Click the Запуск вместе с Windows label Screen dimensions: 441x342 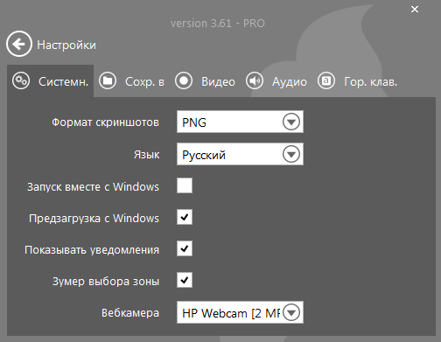click(x=94, y=186)
